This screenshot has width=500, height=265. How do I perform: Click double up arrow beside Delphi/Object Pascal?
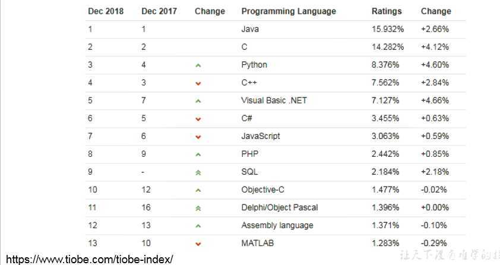(198, 208)
